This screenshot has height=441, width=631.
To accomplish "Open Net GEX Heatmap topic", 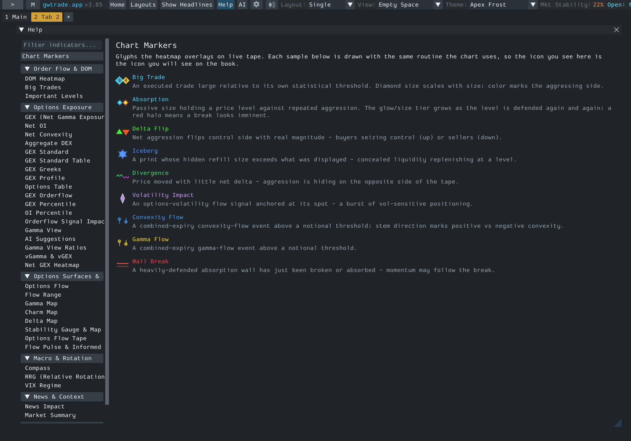I will click(x=52, y=265).
